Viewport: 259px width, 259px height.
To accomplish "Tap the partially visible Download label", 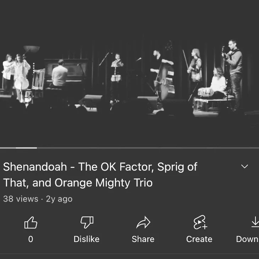I will pyautogui.click(x=247, y=239).
